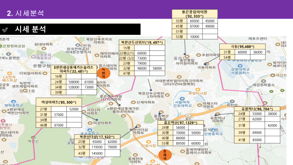Select the 북한산두산위브('19, 497^) table header
The height and width of the screenshot is (165, 293).
click(x=142, y=43)
